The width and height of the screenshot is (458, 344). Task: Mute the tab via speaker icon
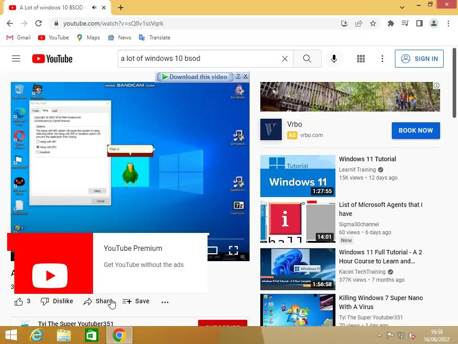(94, 8)
